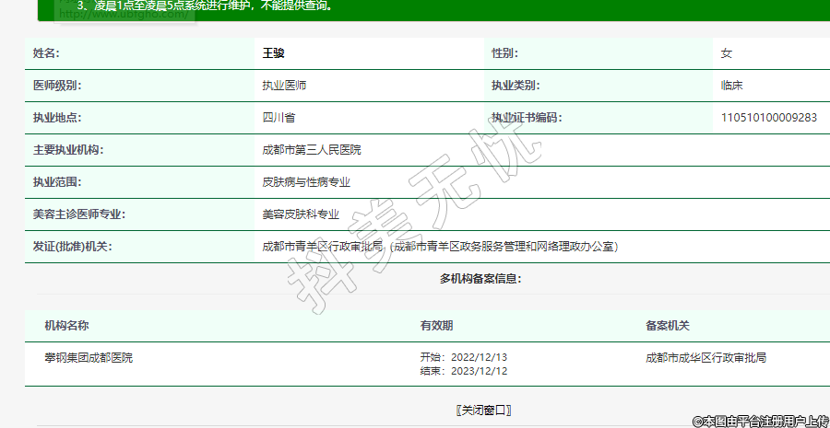Select the 攀钢集团成都医院 institution entry

(x=89, y=357)
